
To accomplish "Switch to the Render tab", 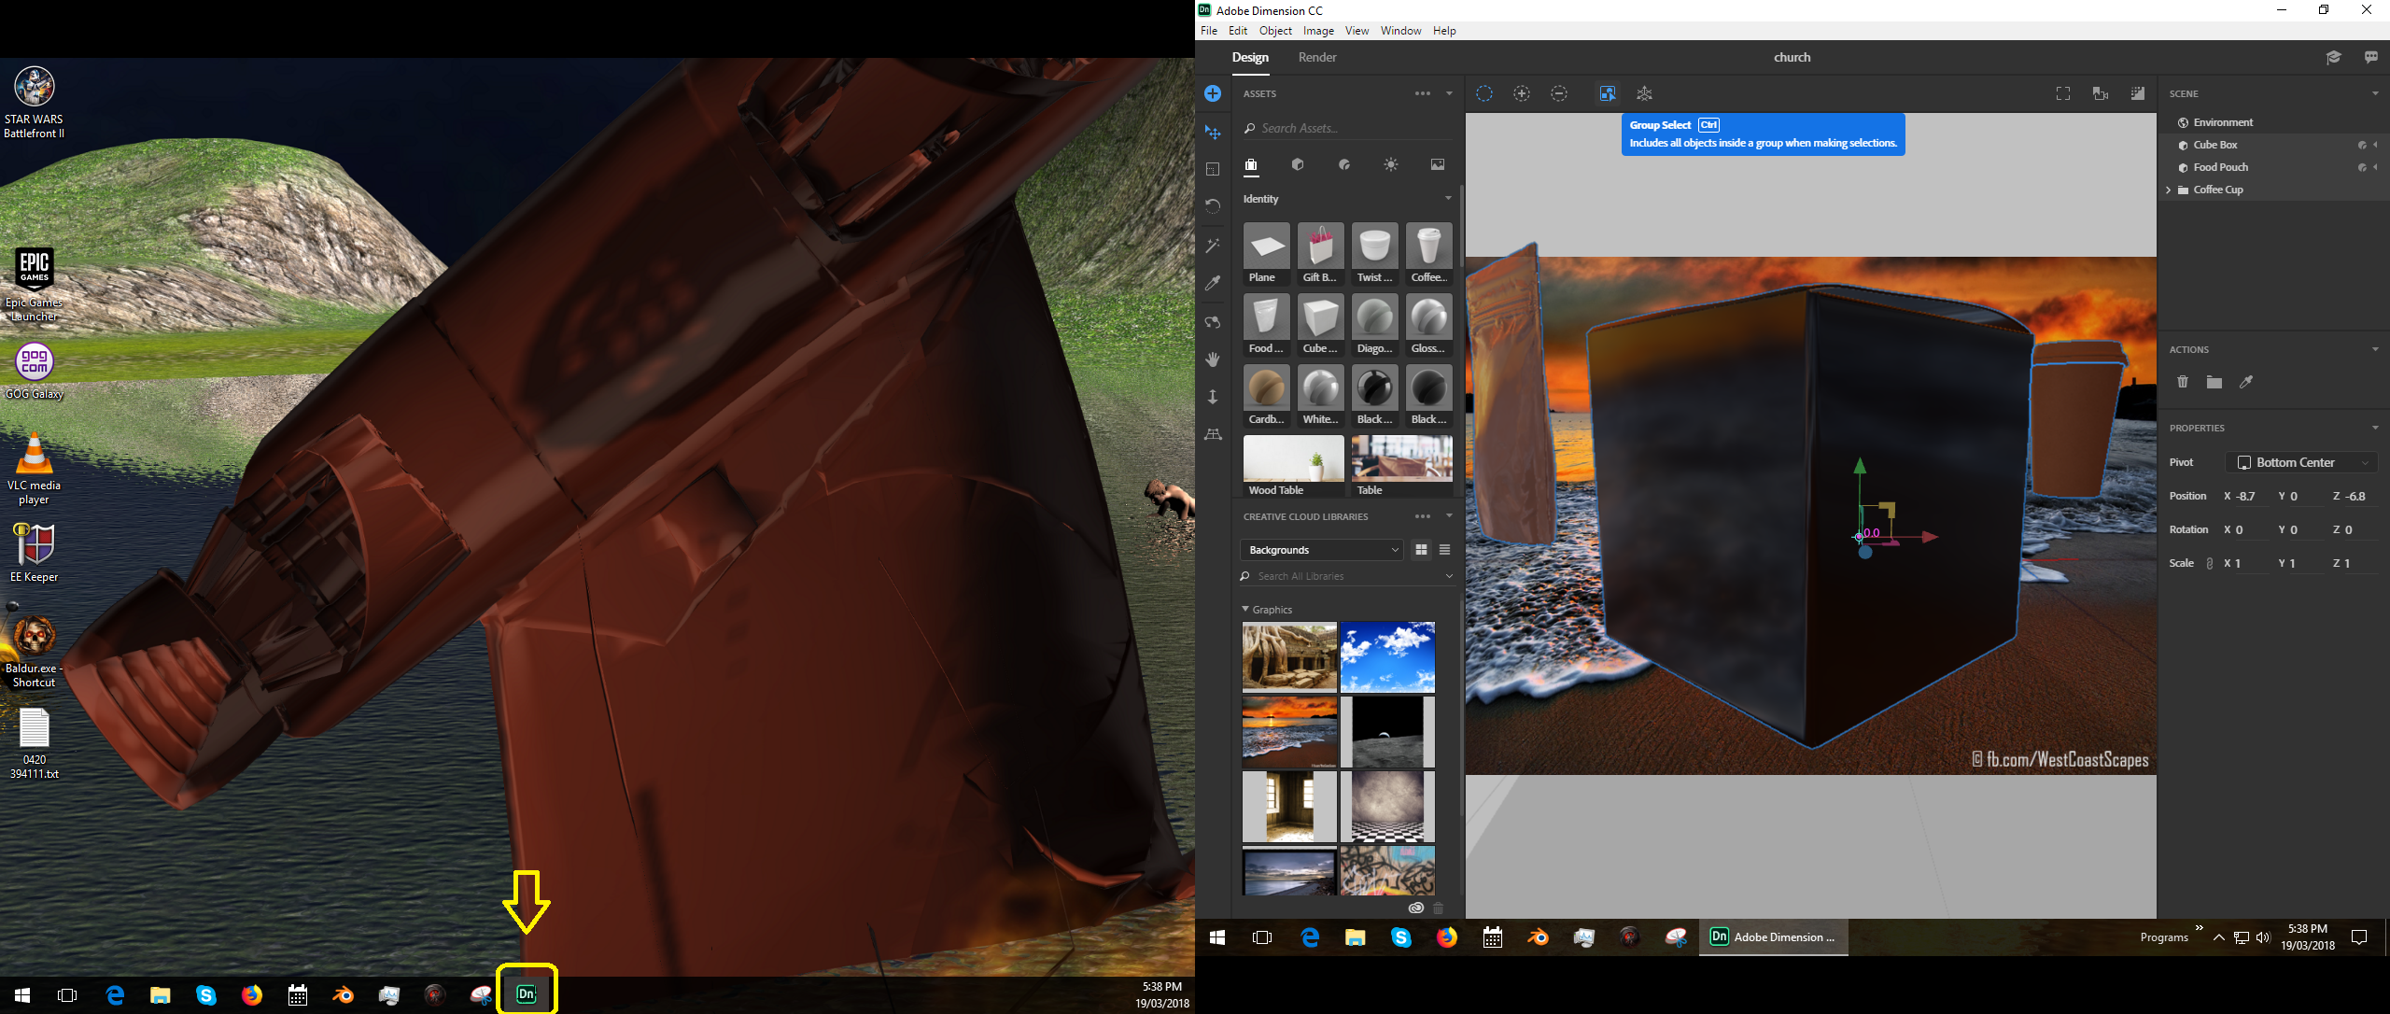I will (1317, 57).
